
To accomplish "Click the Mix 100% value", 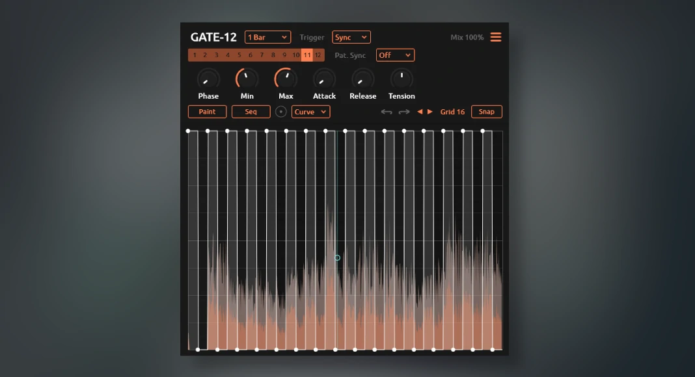I will [x=467, y=37].
